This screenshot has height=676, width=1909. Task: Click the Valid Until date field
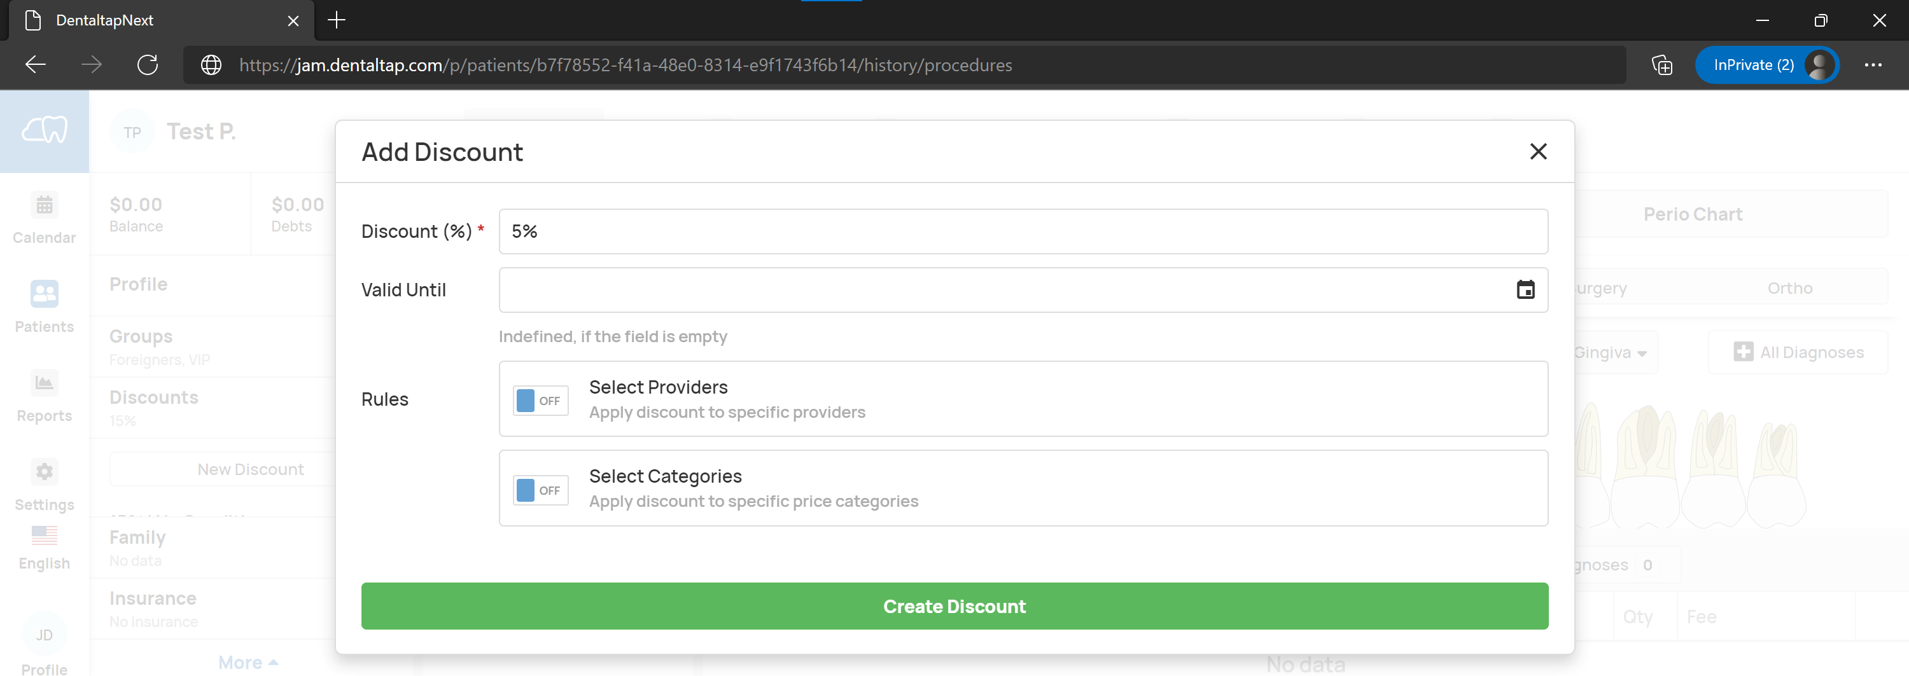pyautogui.click(x=1023, y=289)
